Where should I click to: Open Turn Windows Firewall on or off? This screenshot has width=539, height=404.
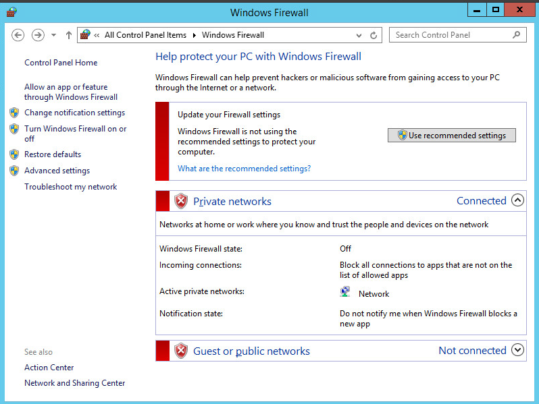[75, 134]
